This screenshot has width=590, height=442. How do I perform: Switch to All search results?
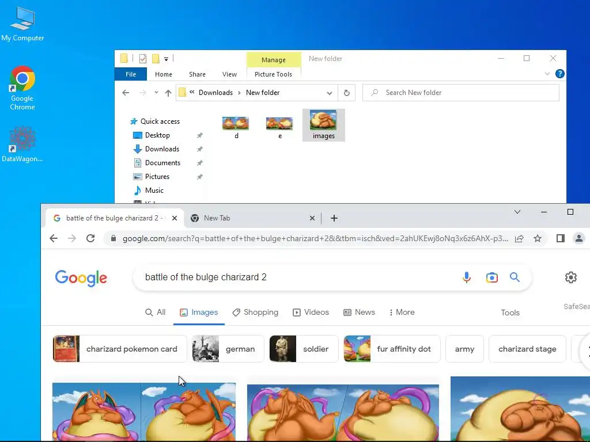(x=155, y=313)
